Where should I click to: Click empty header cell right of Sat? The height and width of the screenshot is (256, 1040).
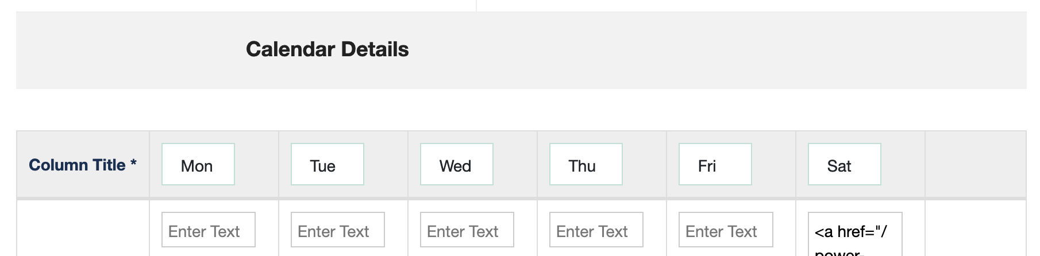click(974, 165)
